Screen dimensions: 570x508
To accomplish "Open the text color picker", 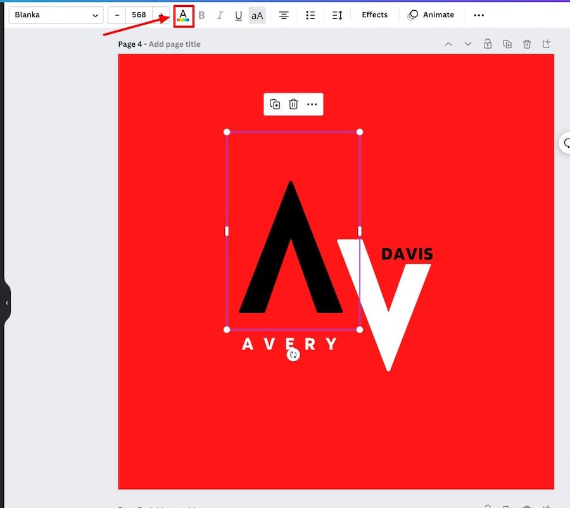I will point(183,15).
